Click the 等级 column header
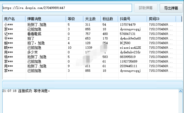The image size is (184, 113). coord(74,19)
